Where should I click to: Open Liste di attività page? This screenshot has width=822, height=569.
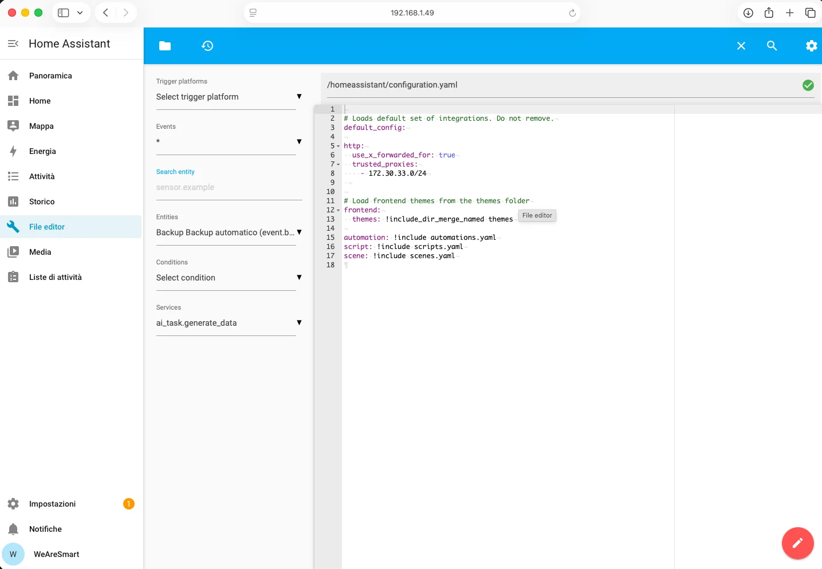point(71,277)
